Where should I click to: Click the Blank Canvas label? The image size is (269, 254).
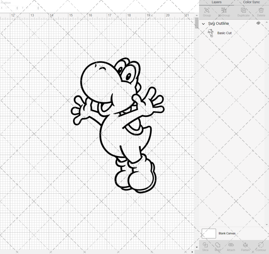tap(227, 233)
